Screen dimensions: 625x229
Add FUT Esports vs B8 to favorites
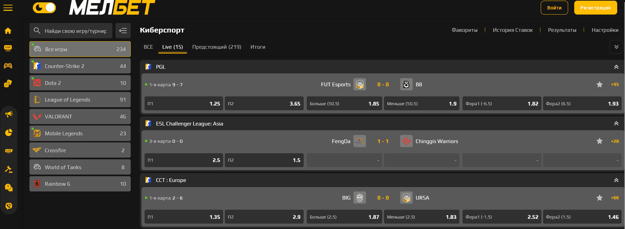click(599, 85)
